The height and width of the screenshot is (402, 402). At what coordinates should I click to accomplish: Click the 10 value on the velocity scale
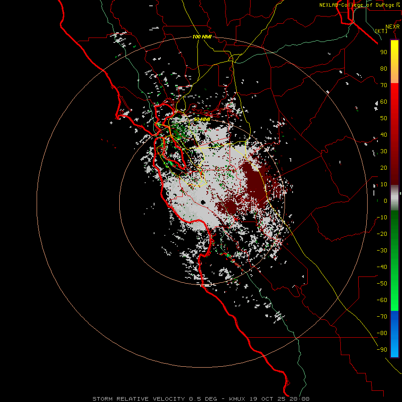point(384,184)
